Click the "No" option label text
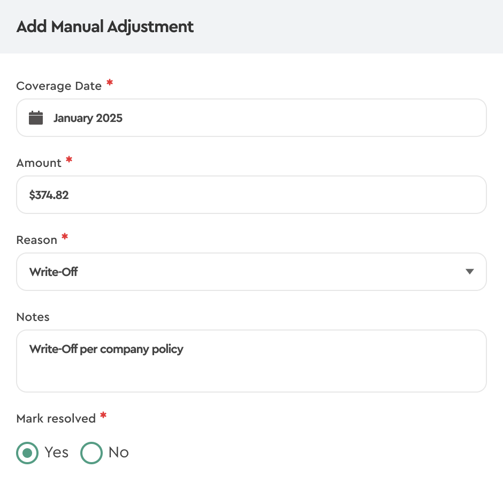 tap(119, 452)
